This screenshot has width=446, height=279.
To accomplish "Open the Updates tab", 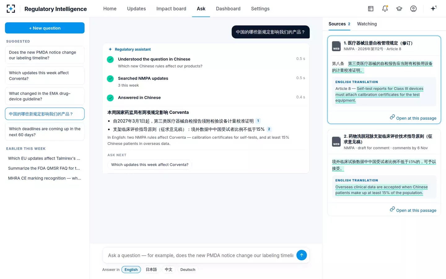I will [136, 9].
